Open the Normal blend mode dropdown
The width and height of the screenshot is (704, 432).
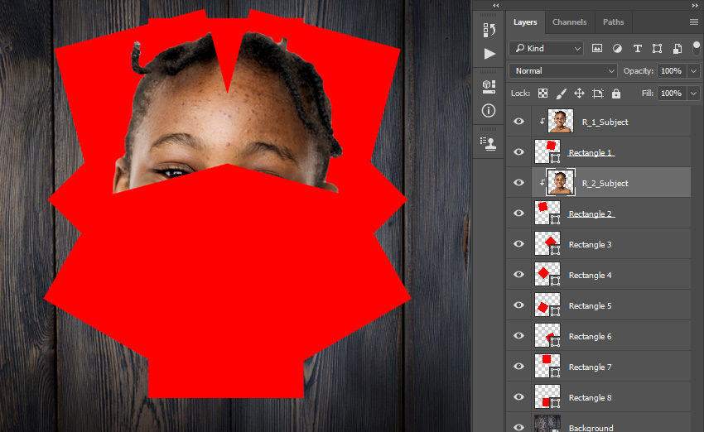(563, 71)
